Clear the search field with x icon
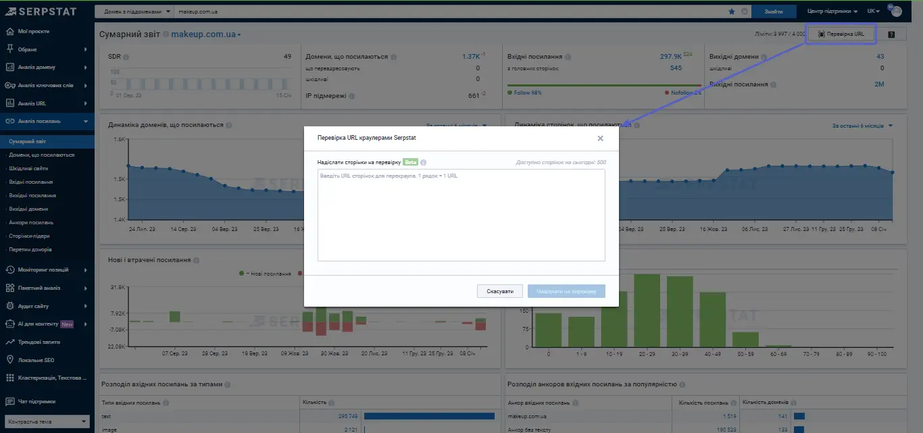923x433 pixels. click(745, 11)
